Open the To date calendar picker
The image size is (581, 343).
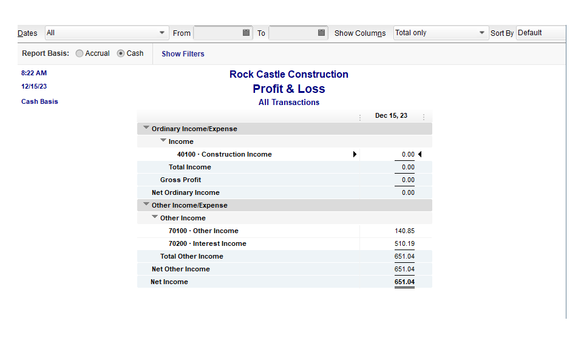tap(321, 33)
